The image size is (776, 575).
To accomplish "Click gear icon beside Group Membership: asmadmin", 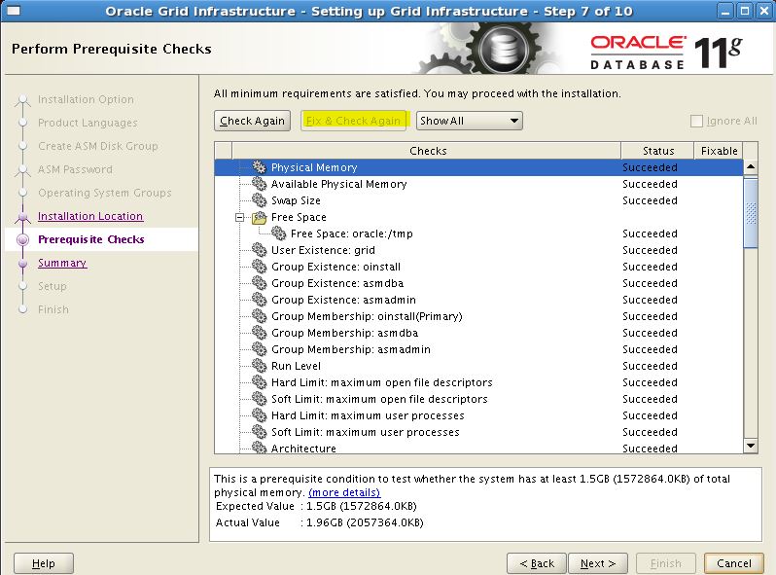I will (x=259, y=349).
